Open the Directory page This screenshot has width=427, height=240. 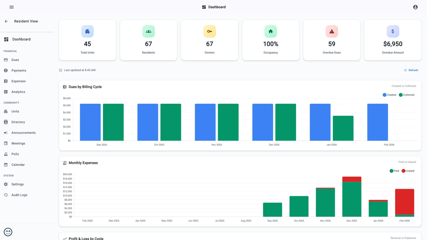(x=27, y=122)
